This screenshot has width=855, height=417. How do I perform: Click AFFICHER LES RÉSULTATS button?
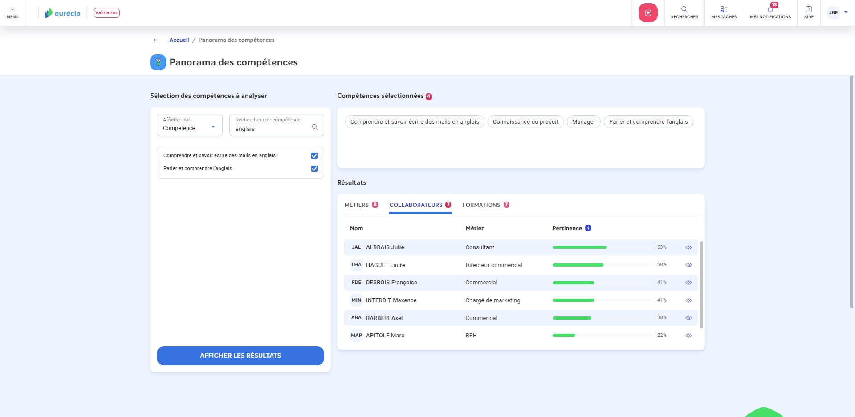click(240, 356)
